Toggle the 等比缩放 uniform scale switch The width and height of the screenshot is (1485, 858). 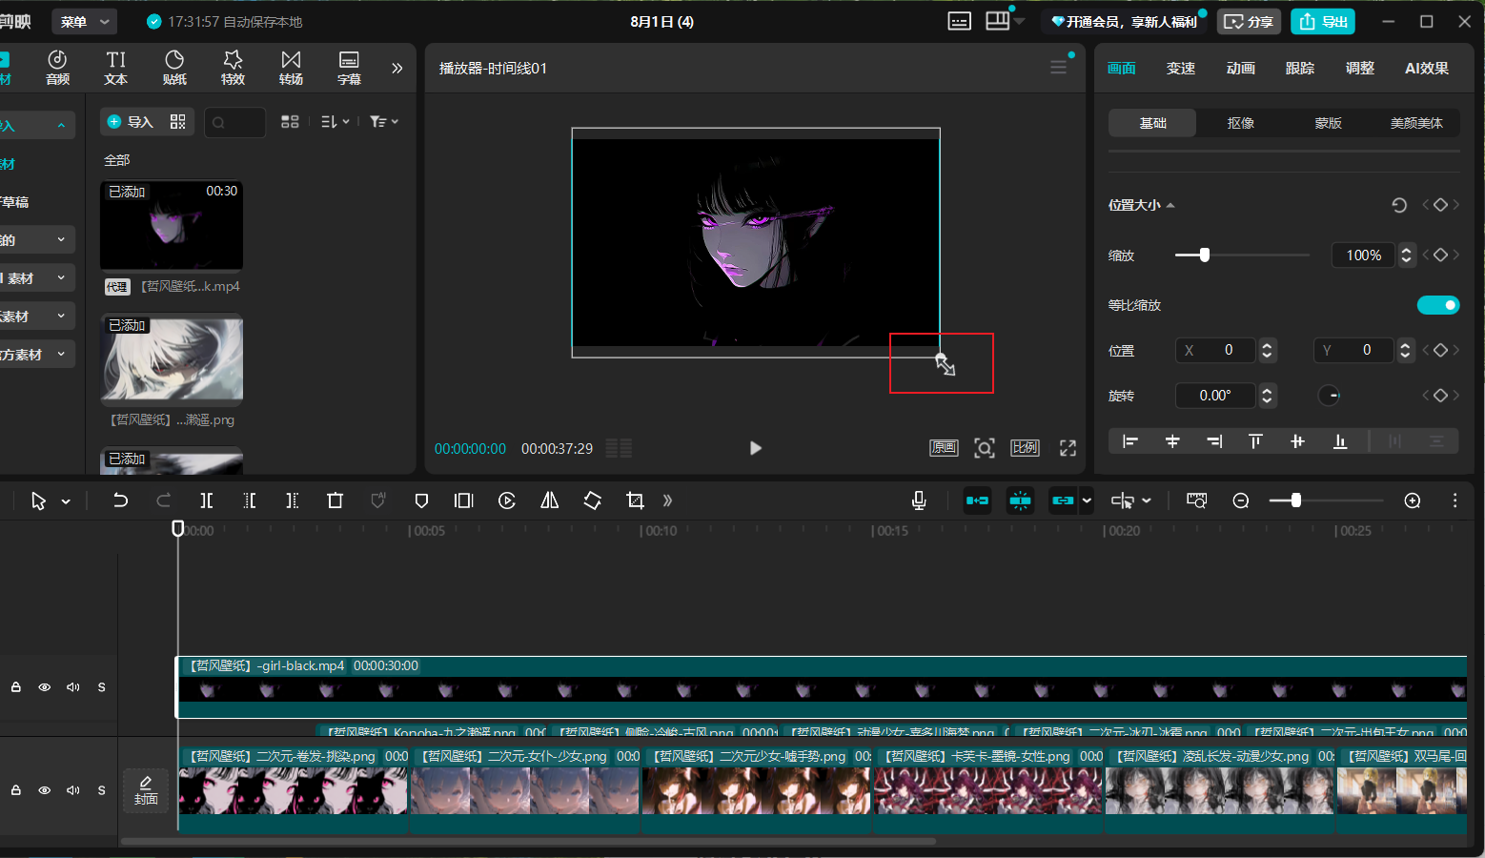click(1438, 305)
